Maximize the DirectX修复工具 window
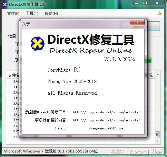 click(x=145, y=3)
